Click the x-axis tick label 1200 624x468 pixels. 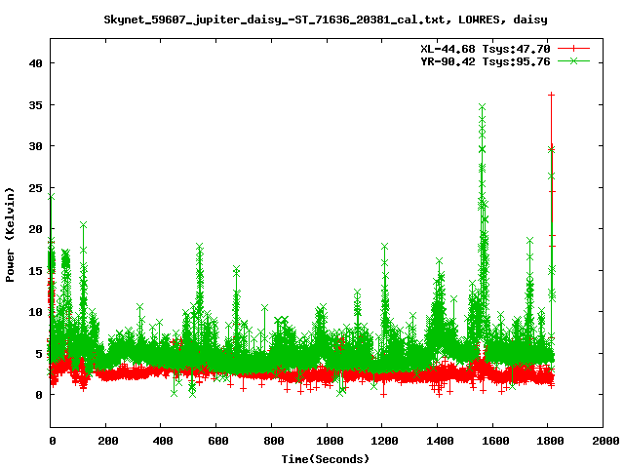(x=385, y=441)
